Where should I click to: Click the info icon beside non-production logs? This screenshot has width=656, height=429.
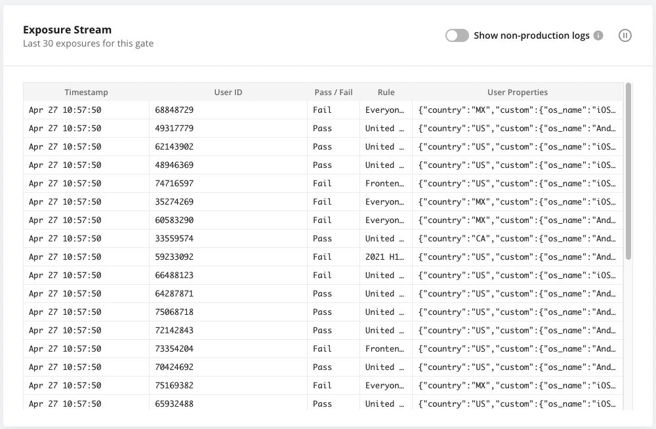(x=598, y=35)
